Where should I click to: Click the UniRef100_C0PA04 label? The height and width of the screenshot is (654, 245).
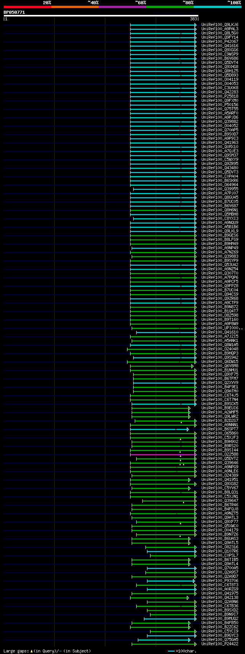coord(220,177)
